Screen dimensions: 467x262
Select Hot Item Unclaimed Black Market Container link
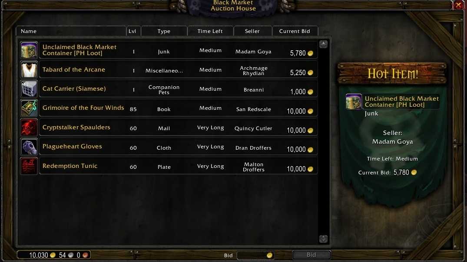pos(401,102)
